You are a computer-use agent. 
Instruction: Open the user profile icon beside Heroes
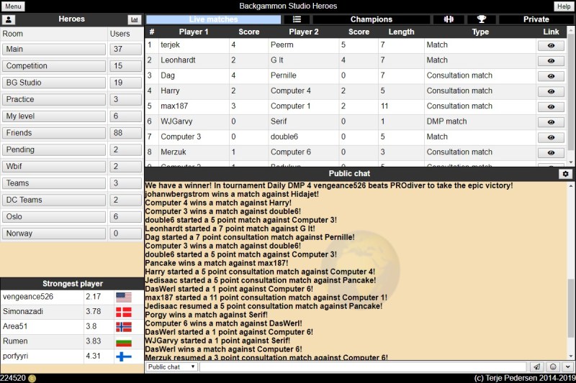coord(8,19)
